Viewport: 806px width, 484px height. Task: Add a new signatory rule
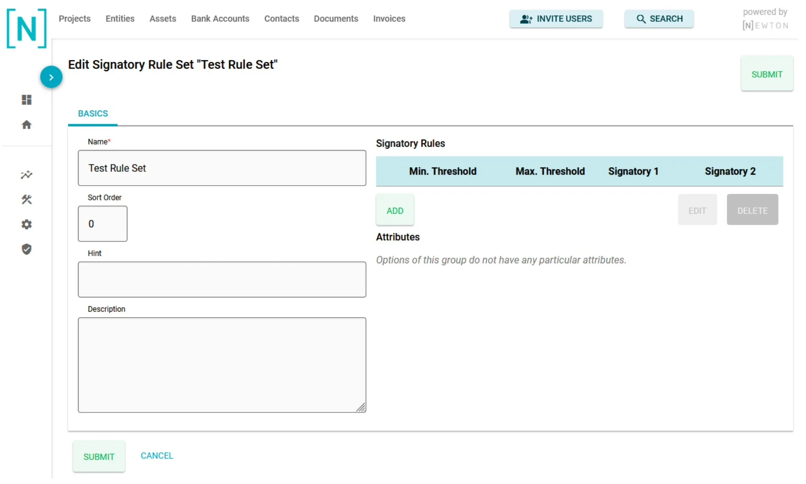coord(395,210)
